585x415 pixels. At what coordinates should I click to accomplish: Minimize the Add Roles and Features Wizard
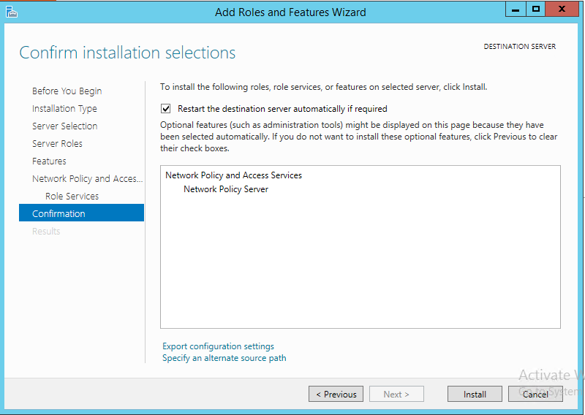pyautogui.click(x=515, y=9)
